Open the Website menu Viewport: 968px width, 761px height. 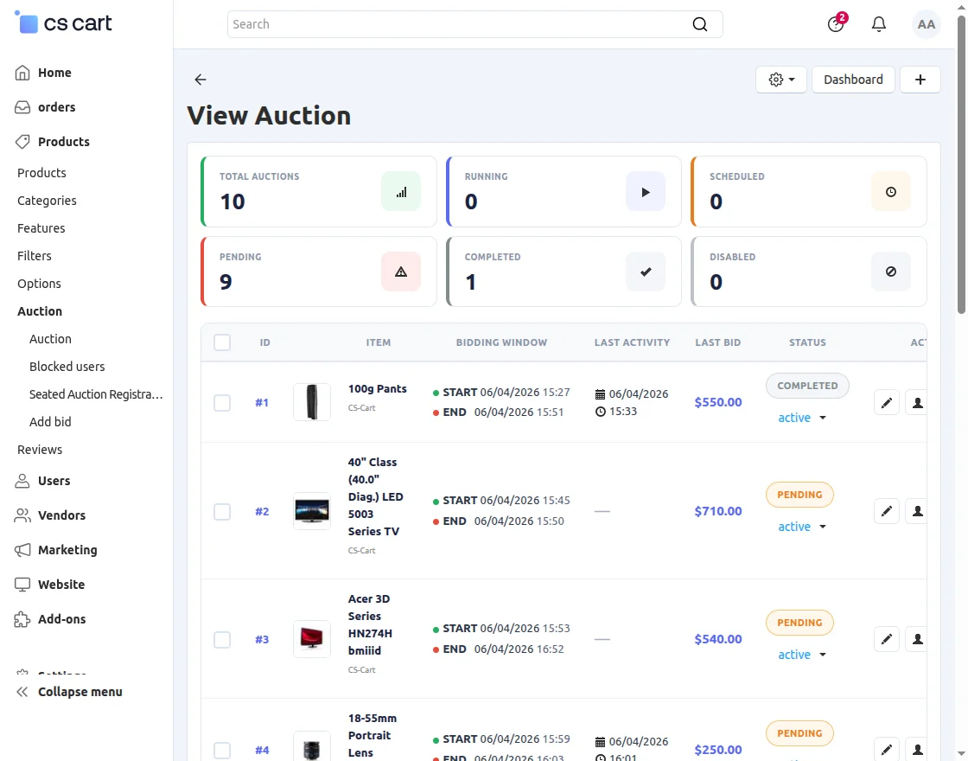[61, 585]
